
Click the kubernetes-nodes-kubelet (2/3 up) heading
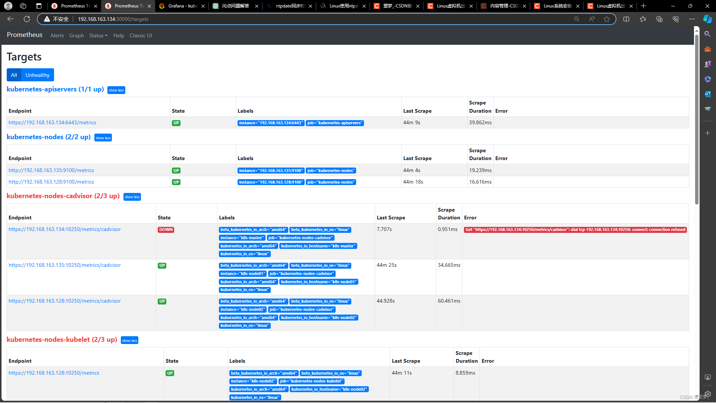(62, 340)
